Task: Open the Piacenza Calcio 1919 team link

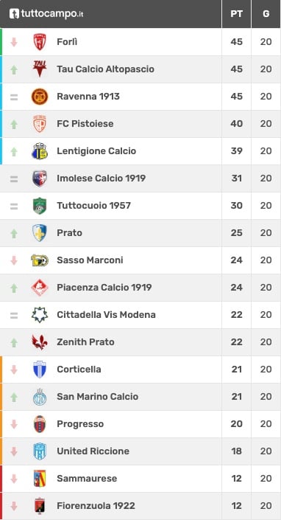Action: [104, 287]
